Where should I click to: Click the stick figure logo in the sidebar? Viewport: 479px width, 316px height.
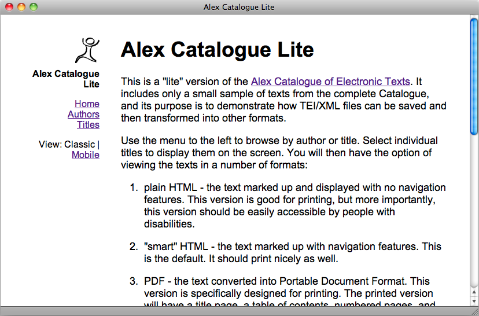click(87, 50)
